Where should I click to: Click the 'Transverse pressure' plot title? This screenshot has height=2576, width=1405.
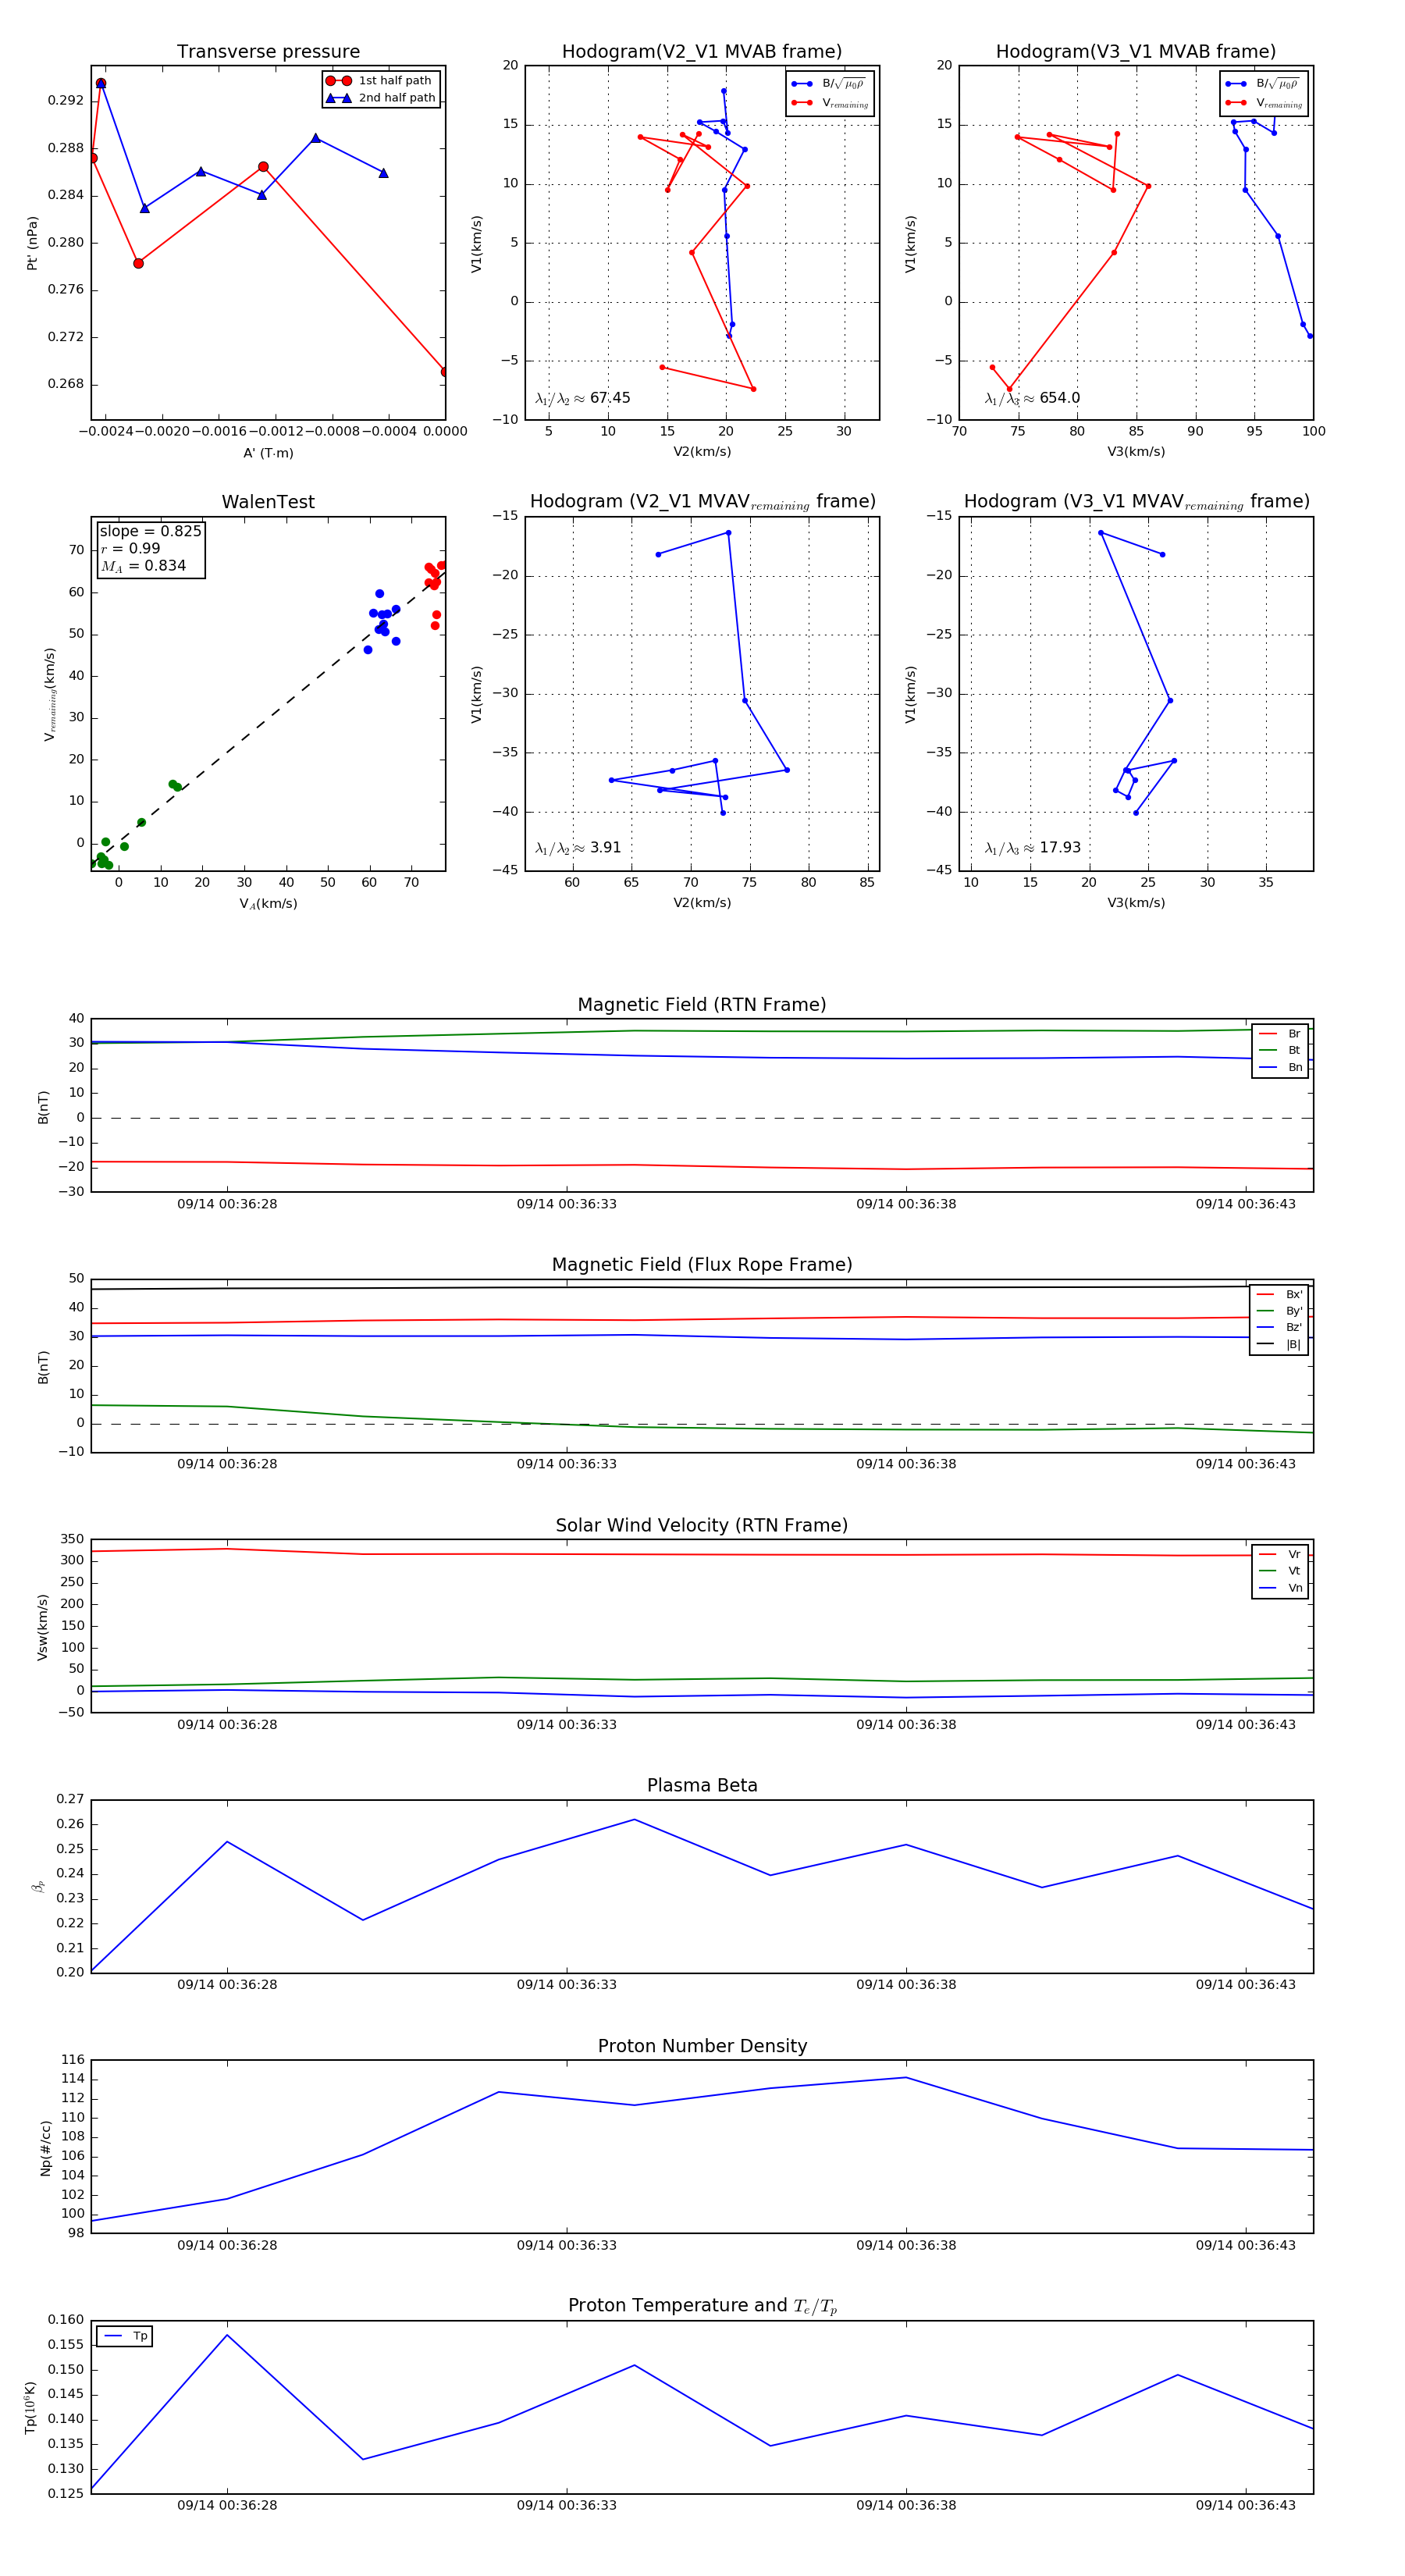tap(268, 51)
